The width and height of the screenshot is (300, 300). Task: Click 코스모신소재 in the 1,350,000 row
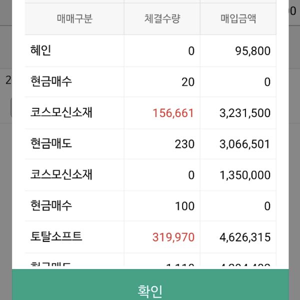pos(61,174)
